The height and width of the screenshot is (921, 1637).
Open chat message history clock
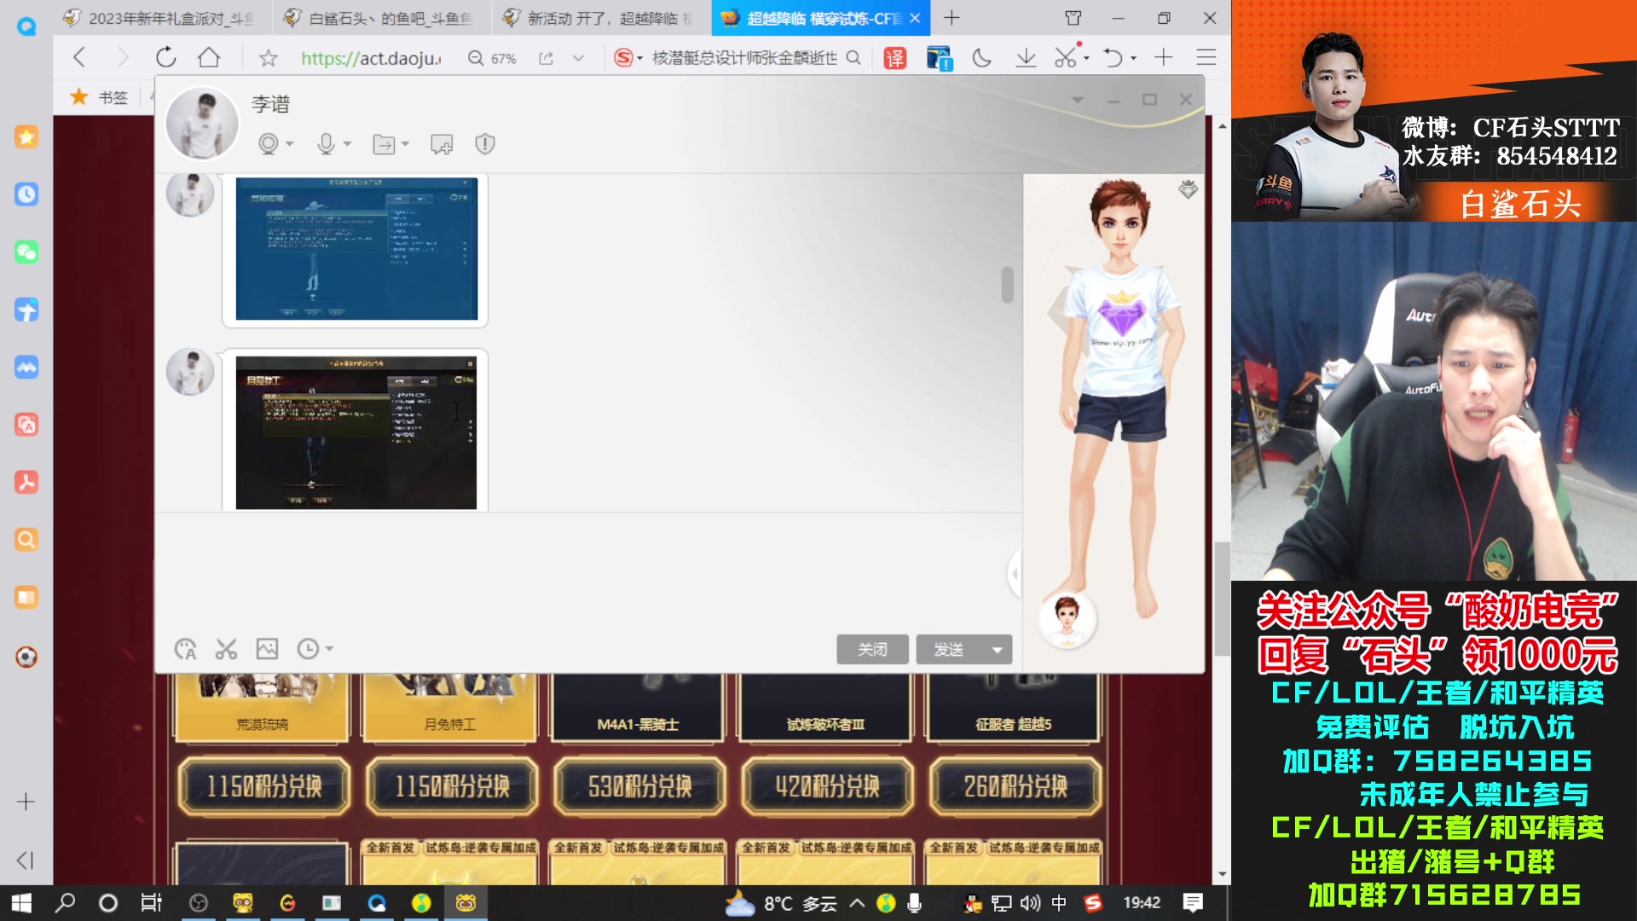click(308, 649)
